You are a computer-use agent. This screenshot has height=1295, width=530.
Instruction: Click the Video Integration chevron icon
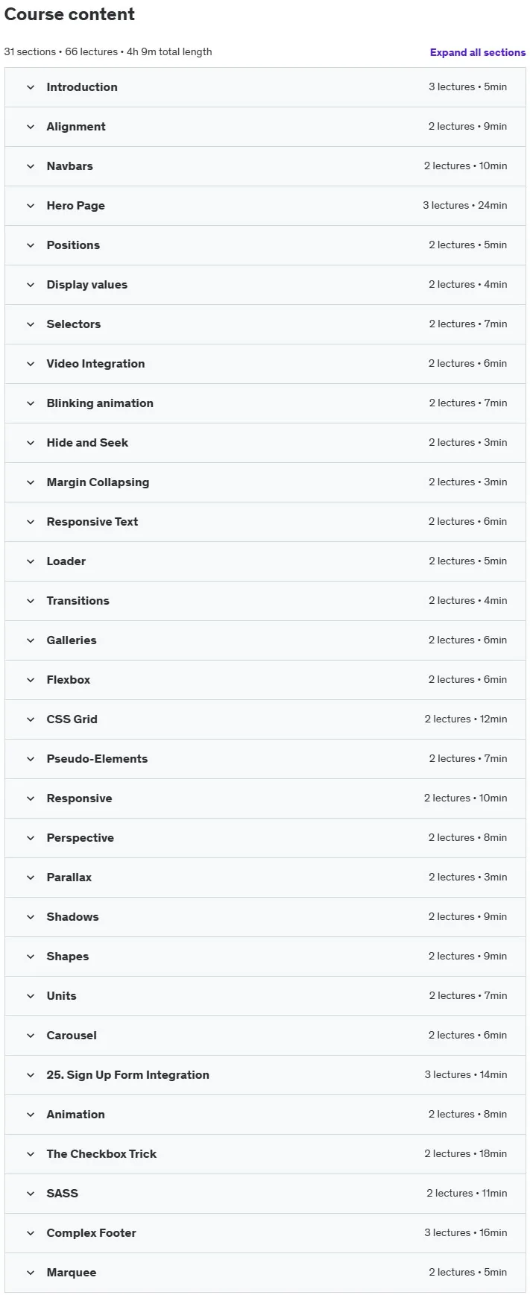click(x=31, y=364)
